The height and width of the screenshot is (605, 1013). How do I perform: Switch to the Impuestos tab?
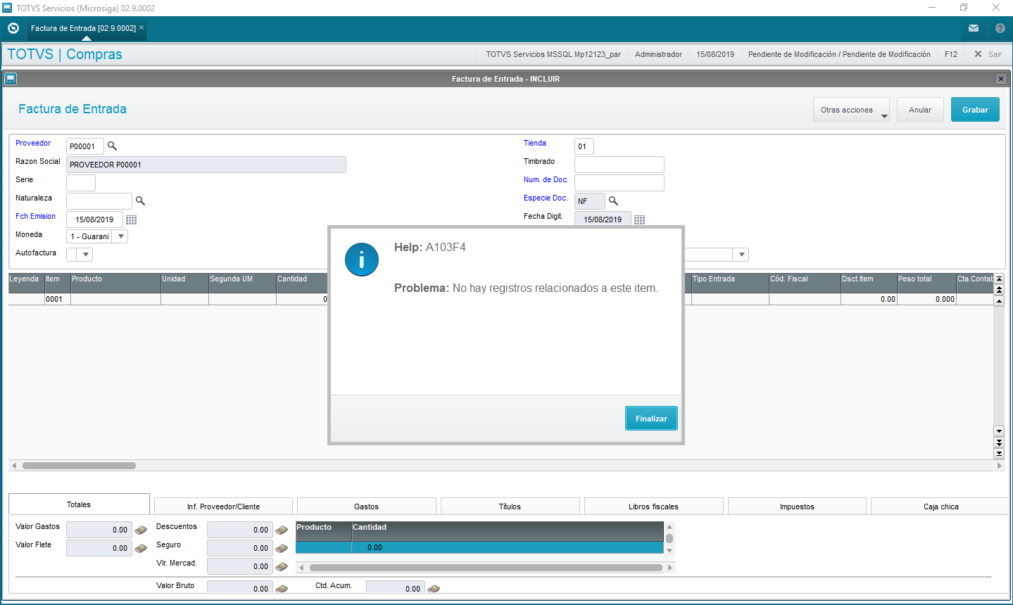pos(797,507)
